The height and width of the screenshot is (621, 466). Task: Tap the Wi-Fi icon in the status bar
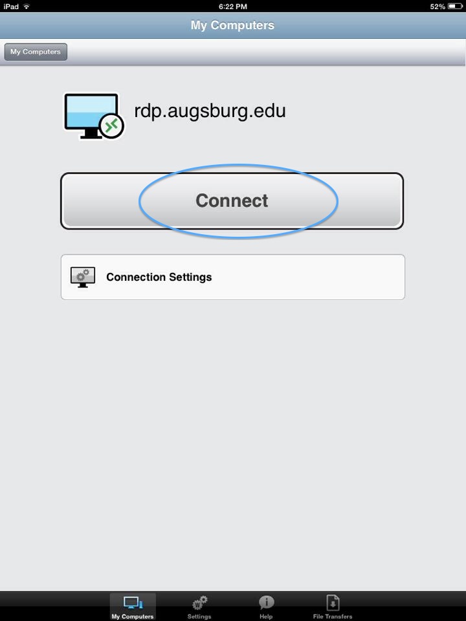(x=27, y=6)
